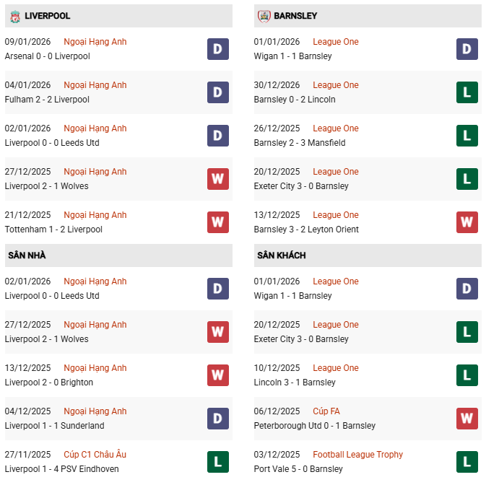Click the win badge for Barnsley 3-2 Leyton Orient
The width and height of the screenshot is (486, 485).
[x=467, y=222]
